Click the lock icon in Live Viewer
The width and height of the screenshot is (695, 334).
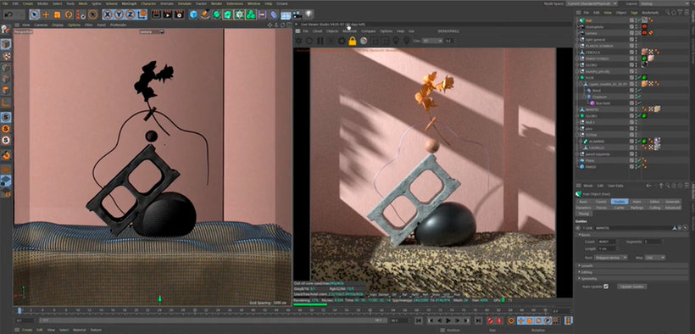pyautogui.click(x=353, y=42)
